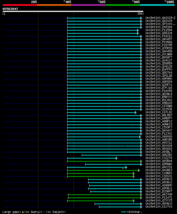Select hit label UniRef100_Q7XYI5
Screen dimensions: 177x214
tap(159, 201)
